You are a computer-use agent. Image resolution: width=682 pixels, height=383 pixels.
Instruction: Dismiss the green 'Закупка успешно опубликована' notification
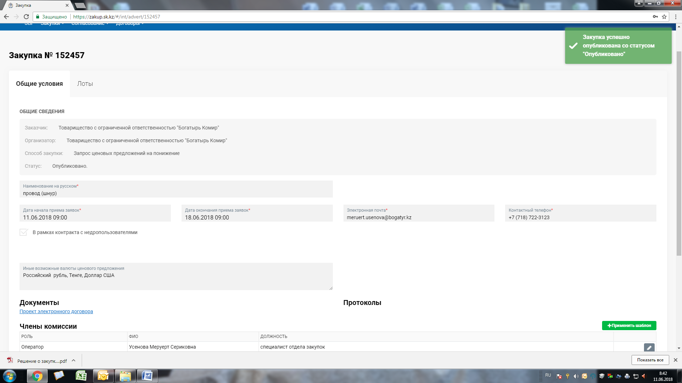618,46
